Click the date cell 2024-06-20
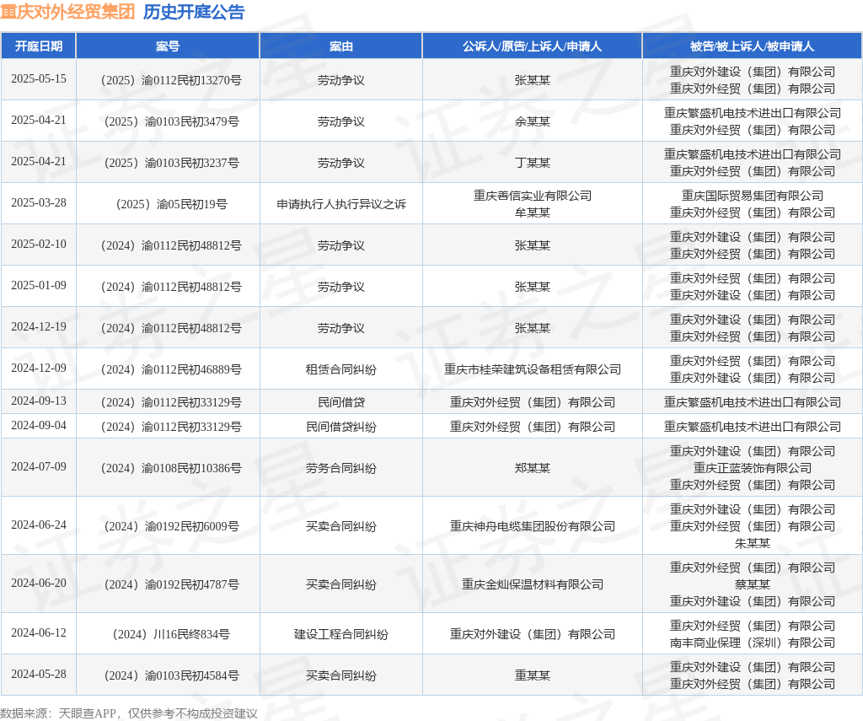The height and width of the screenshot is (721, 863). tap(39, 583)
